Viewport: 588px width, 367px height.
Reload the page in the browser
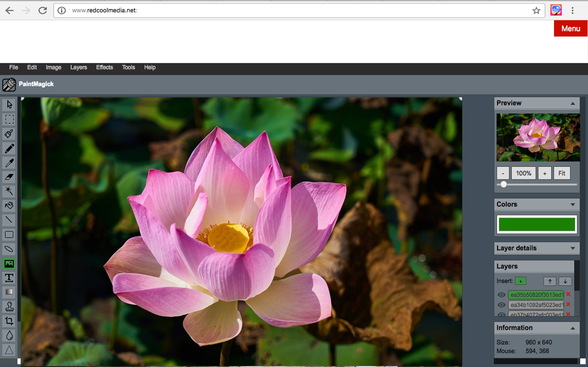tap(43, 11)
